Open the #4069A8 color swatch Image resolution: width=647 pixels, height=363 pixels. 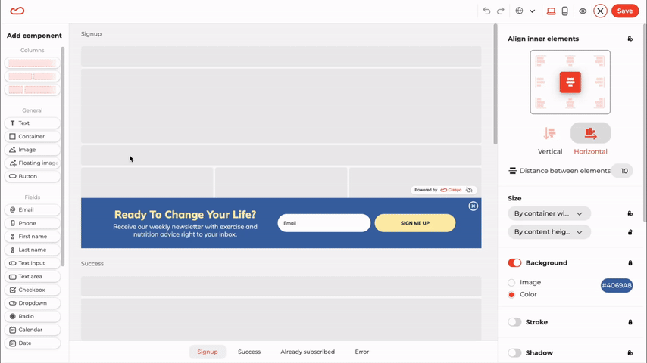[x=617, y=285]
